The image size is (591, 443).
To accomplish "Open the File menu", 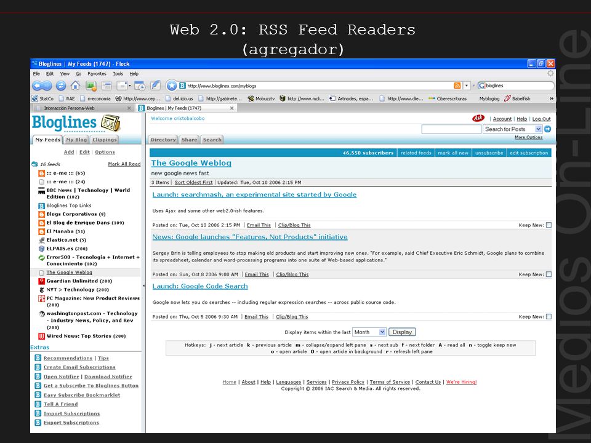I will tap(36, 74).
